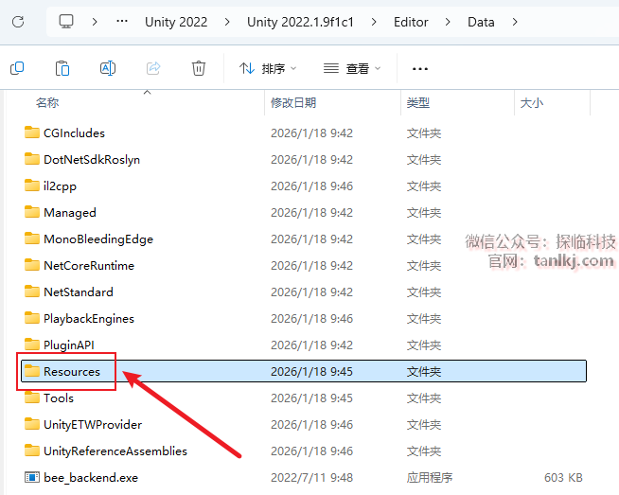Click the 2022/7/11 9:48 date of bee_backend.exe

311,478
